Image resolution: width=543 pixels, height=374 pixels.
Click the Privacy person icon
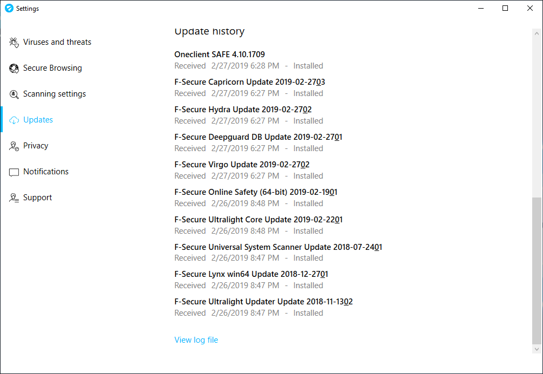[14, 146]
